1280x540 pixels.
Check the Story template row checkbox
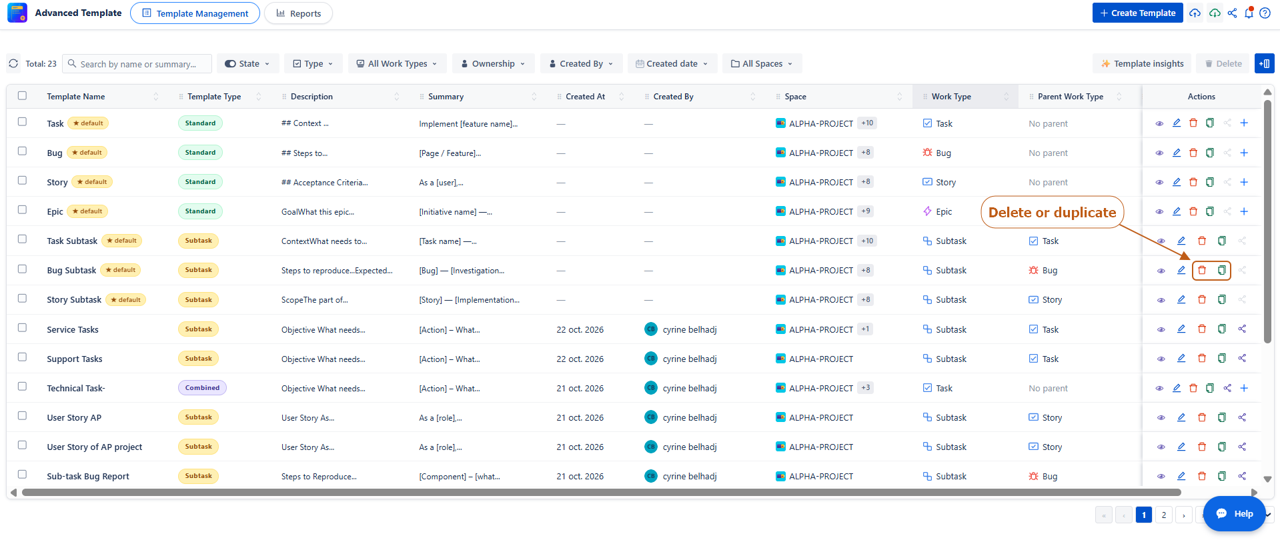coord(22,181)
